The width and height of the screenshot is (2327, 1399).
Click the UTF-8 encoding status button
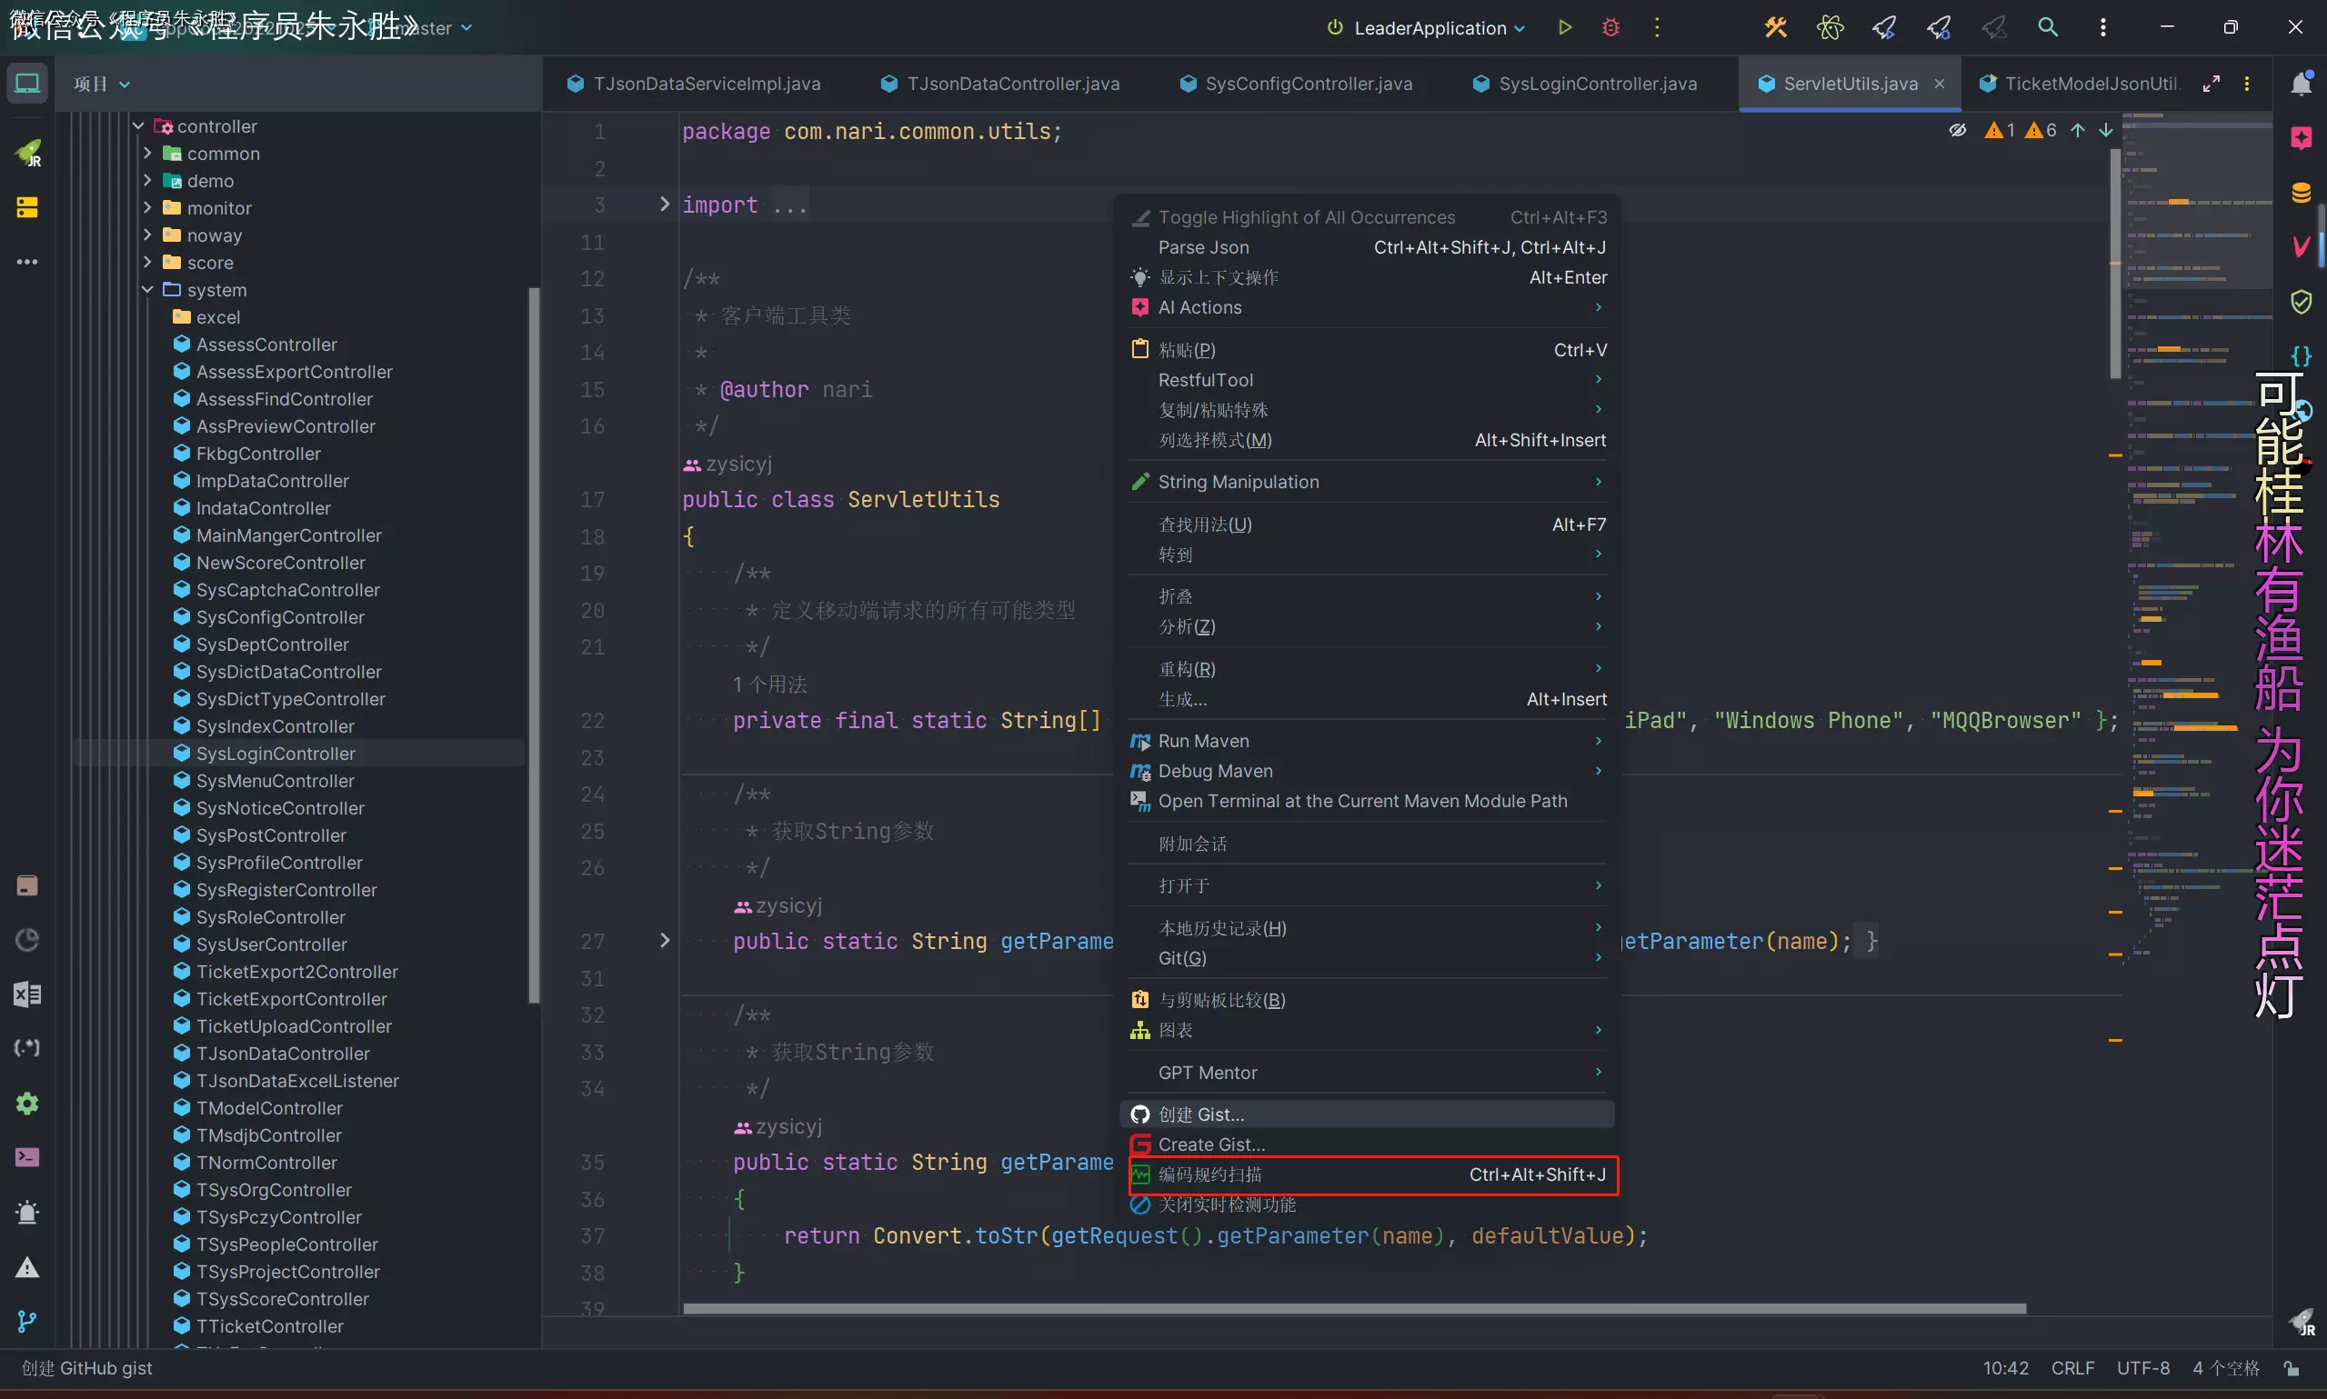point(2142,1368)
